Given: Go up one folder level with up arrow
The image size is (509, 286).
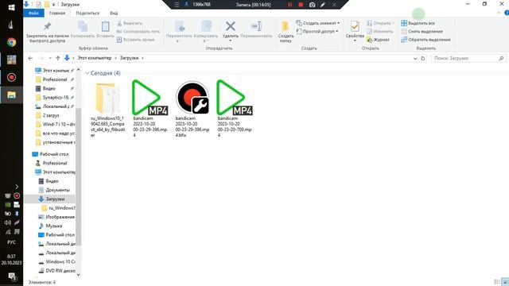Looking at the screenshot, I should point(58,58).
